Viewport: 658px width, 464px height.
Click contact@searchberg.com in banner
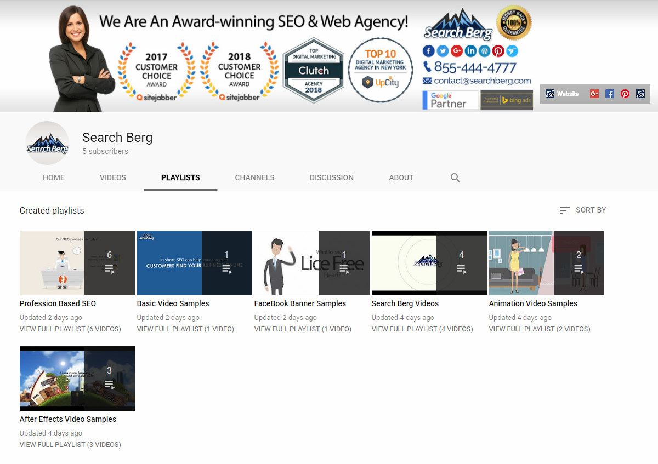[483, 81]
